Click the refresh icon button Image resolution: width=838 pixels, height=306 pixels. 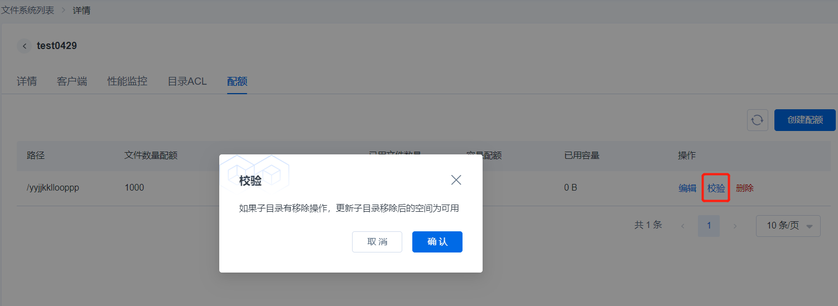click(x=757, y=120)
